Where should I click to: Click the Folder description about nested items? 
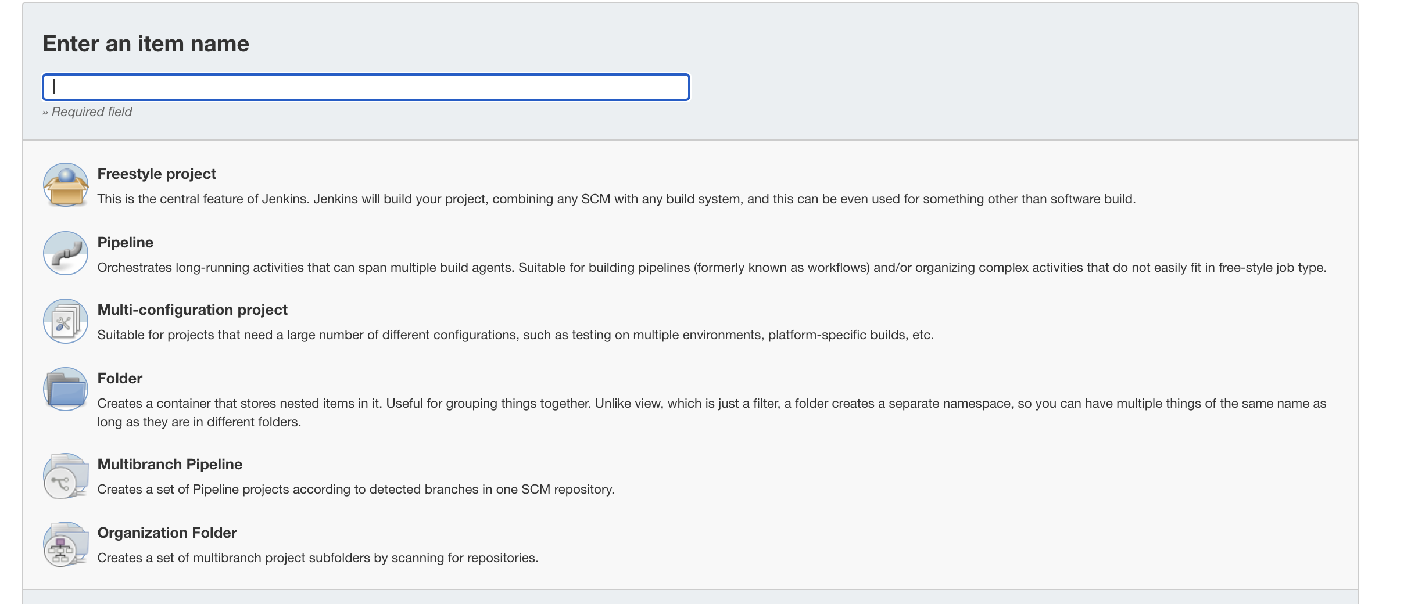(x=711, y=404)
